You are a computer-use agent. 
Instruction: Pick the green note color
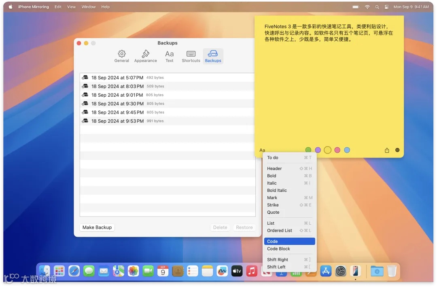pos(308,150)
